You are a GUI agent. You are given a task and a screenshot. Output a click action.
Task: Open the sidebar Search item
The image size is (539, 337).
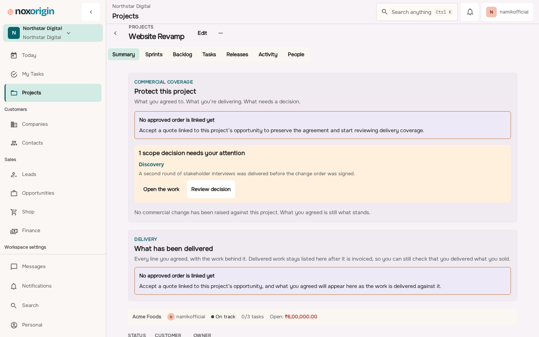pos(53,306)
